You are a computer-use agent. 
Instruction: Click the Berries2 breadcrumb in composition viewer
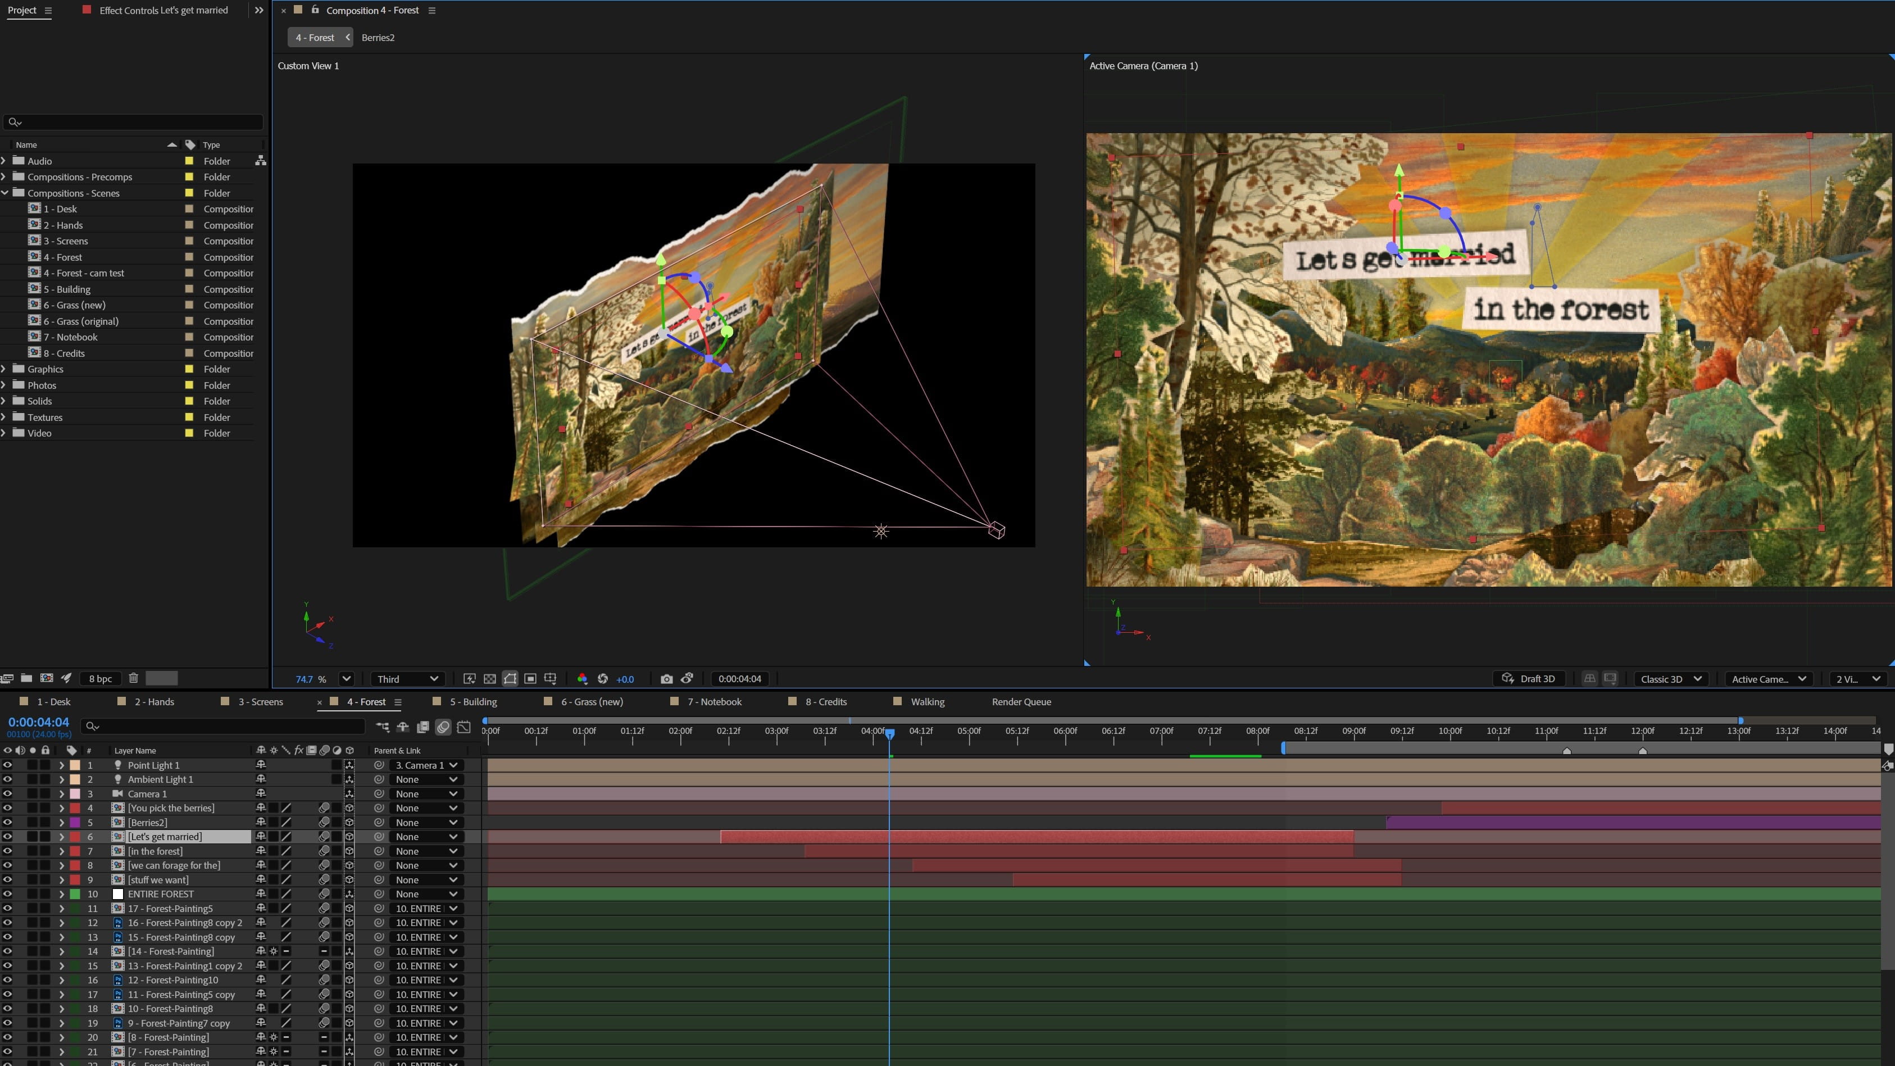378,38
